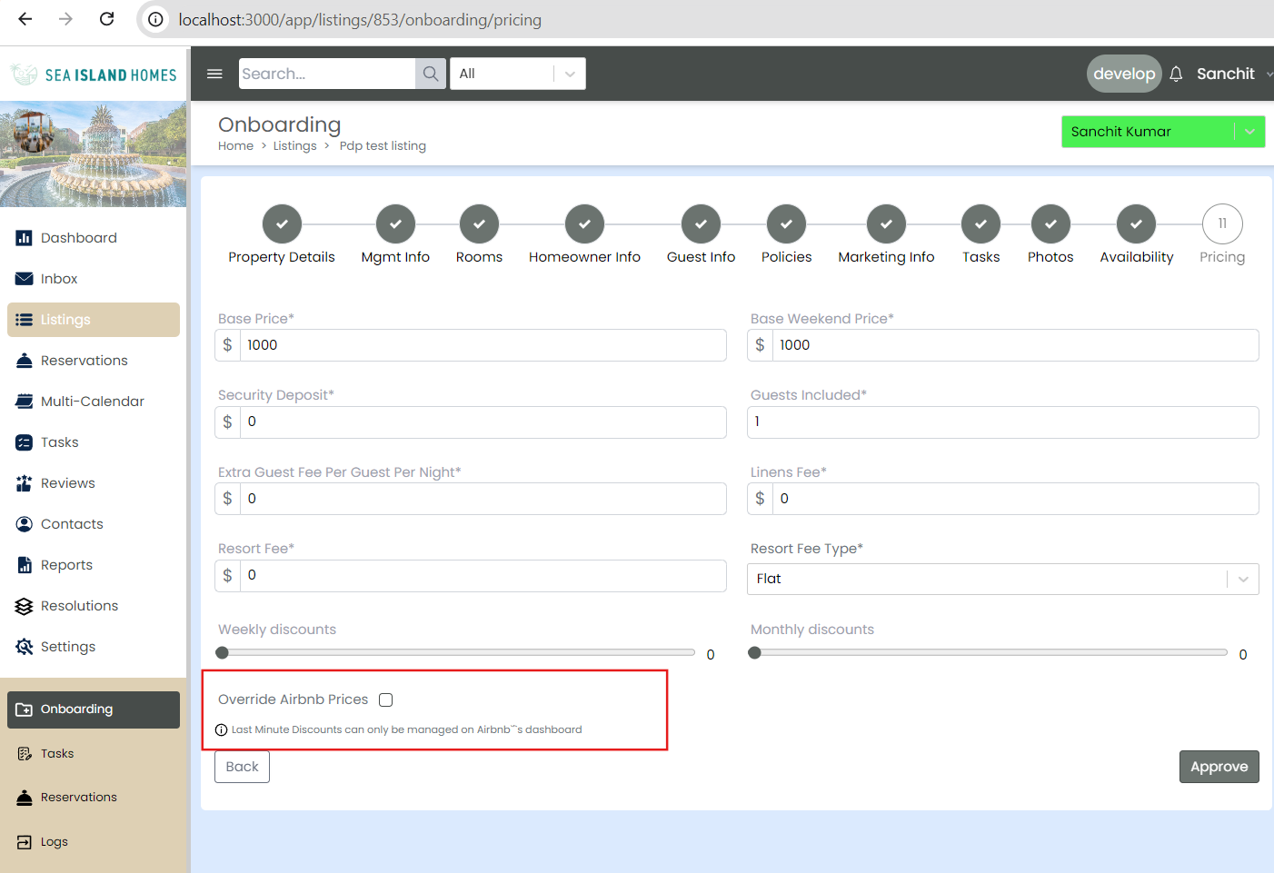Click the browser back arrow
The height and width of the screenshot is (873, 1274).
[x=25, y=19]
